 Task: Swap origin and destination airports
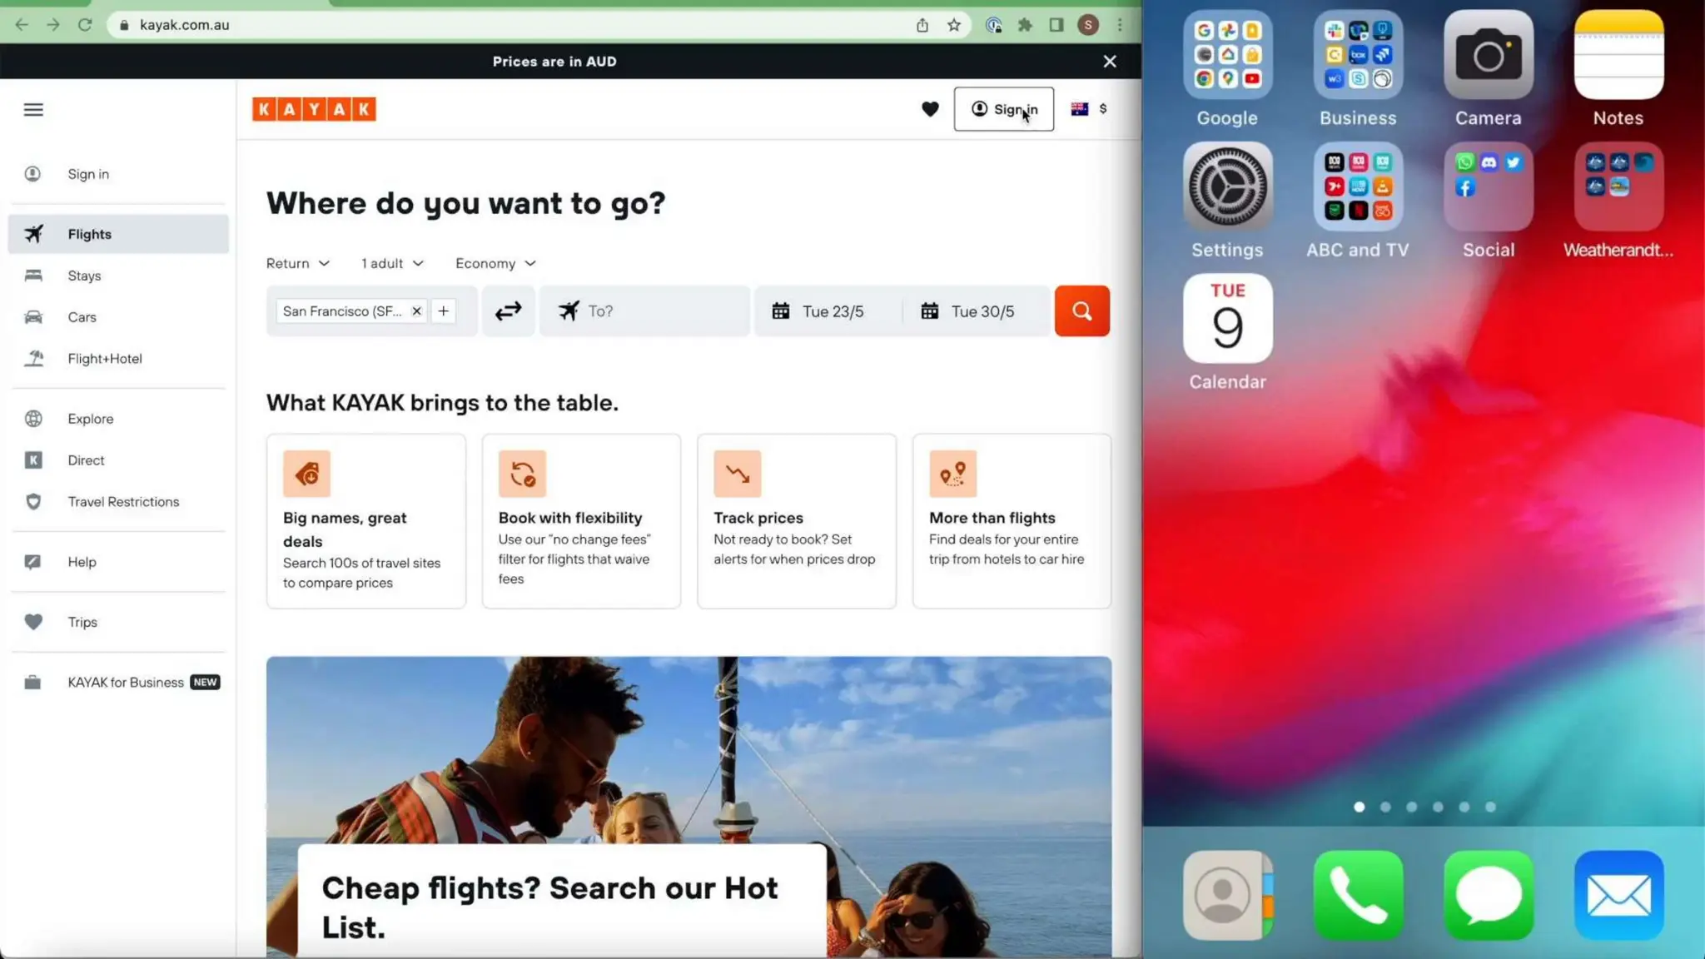pyautogui.click(x=508, y=311)
